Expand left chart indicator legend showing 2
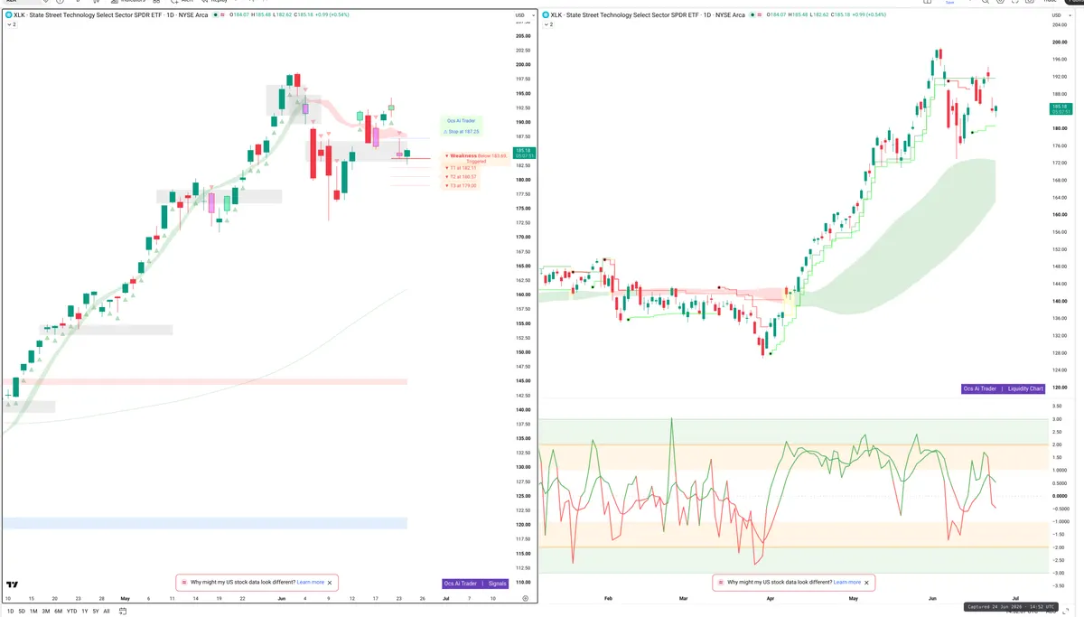1084x617 pixels. 12,24
